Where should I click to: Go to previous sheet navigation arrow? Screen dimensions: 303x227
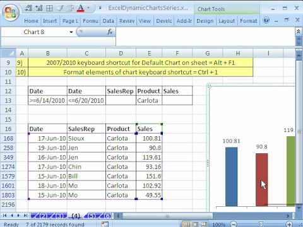[12, 216]
